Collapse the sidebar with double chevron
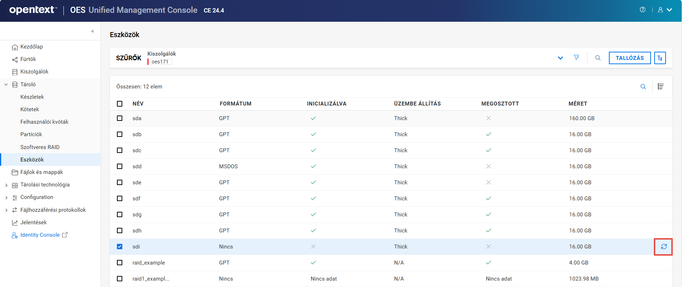The image size is (682, 287). click(x=92, y=31)
